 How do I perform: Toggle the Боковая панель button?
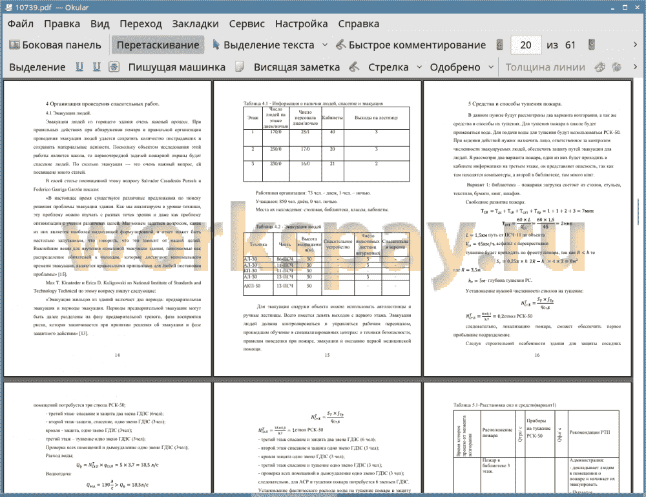[x=55, y=45]
